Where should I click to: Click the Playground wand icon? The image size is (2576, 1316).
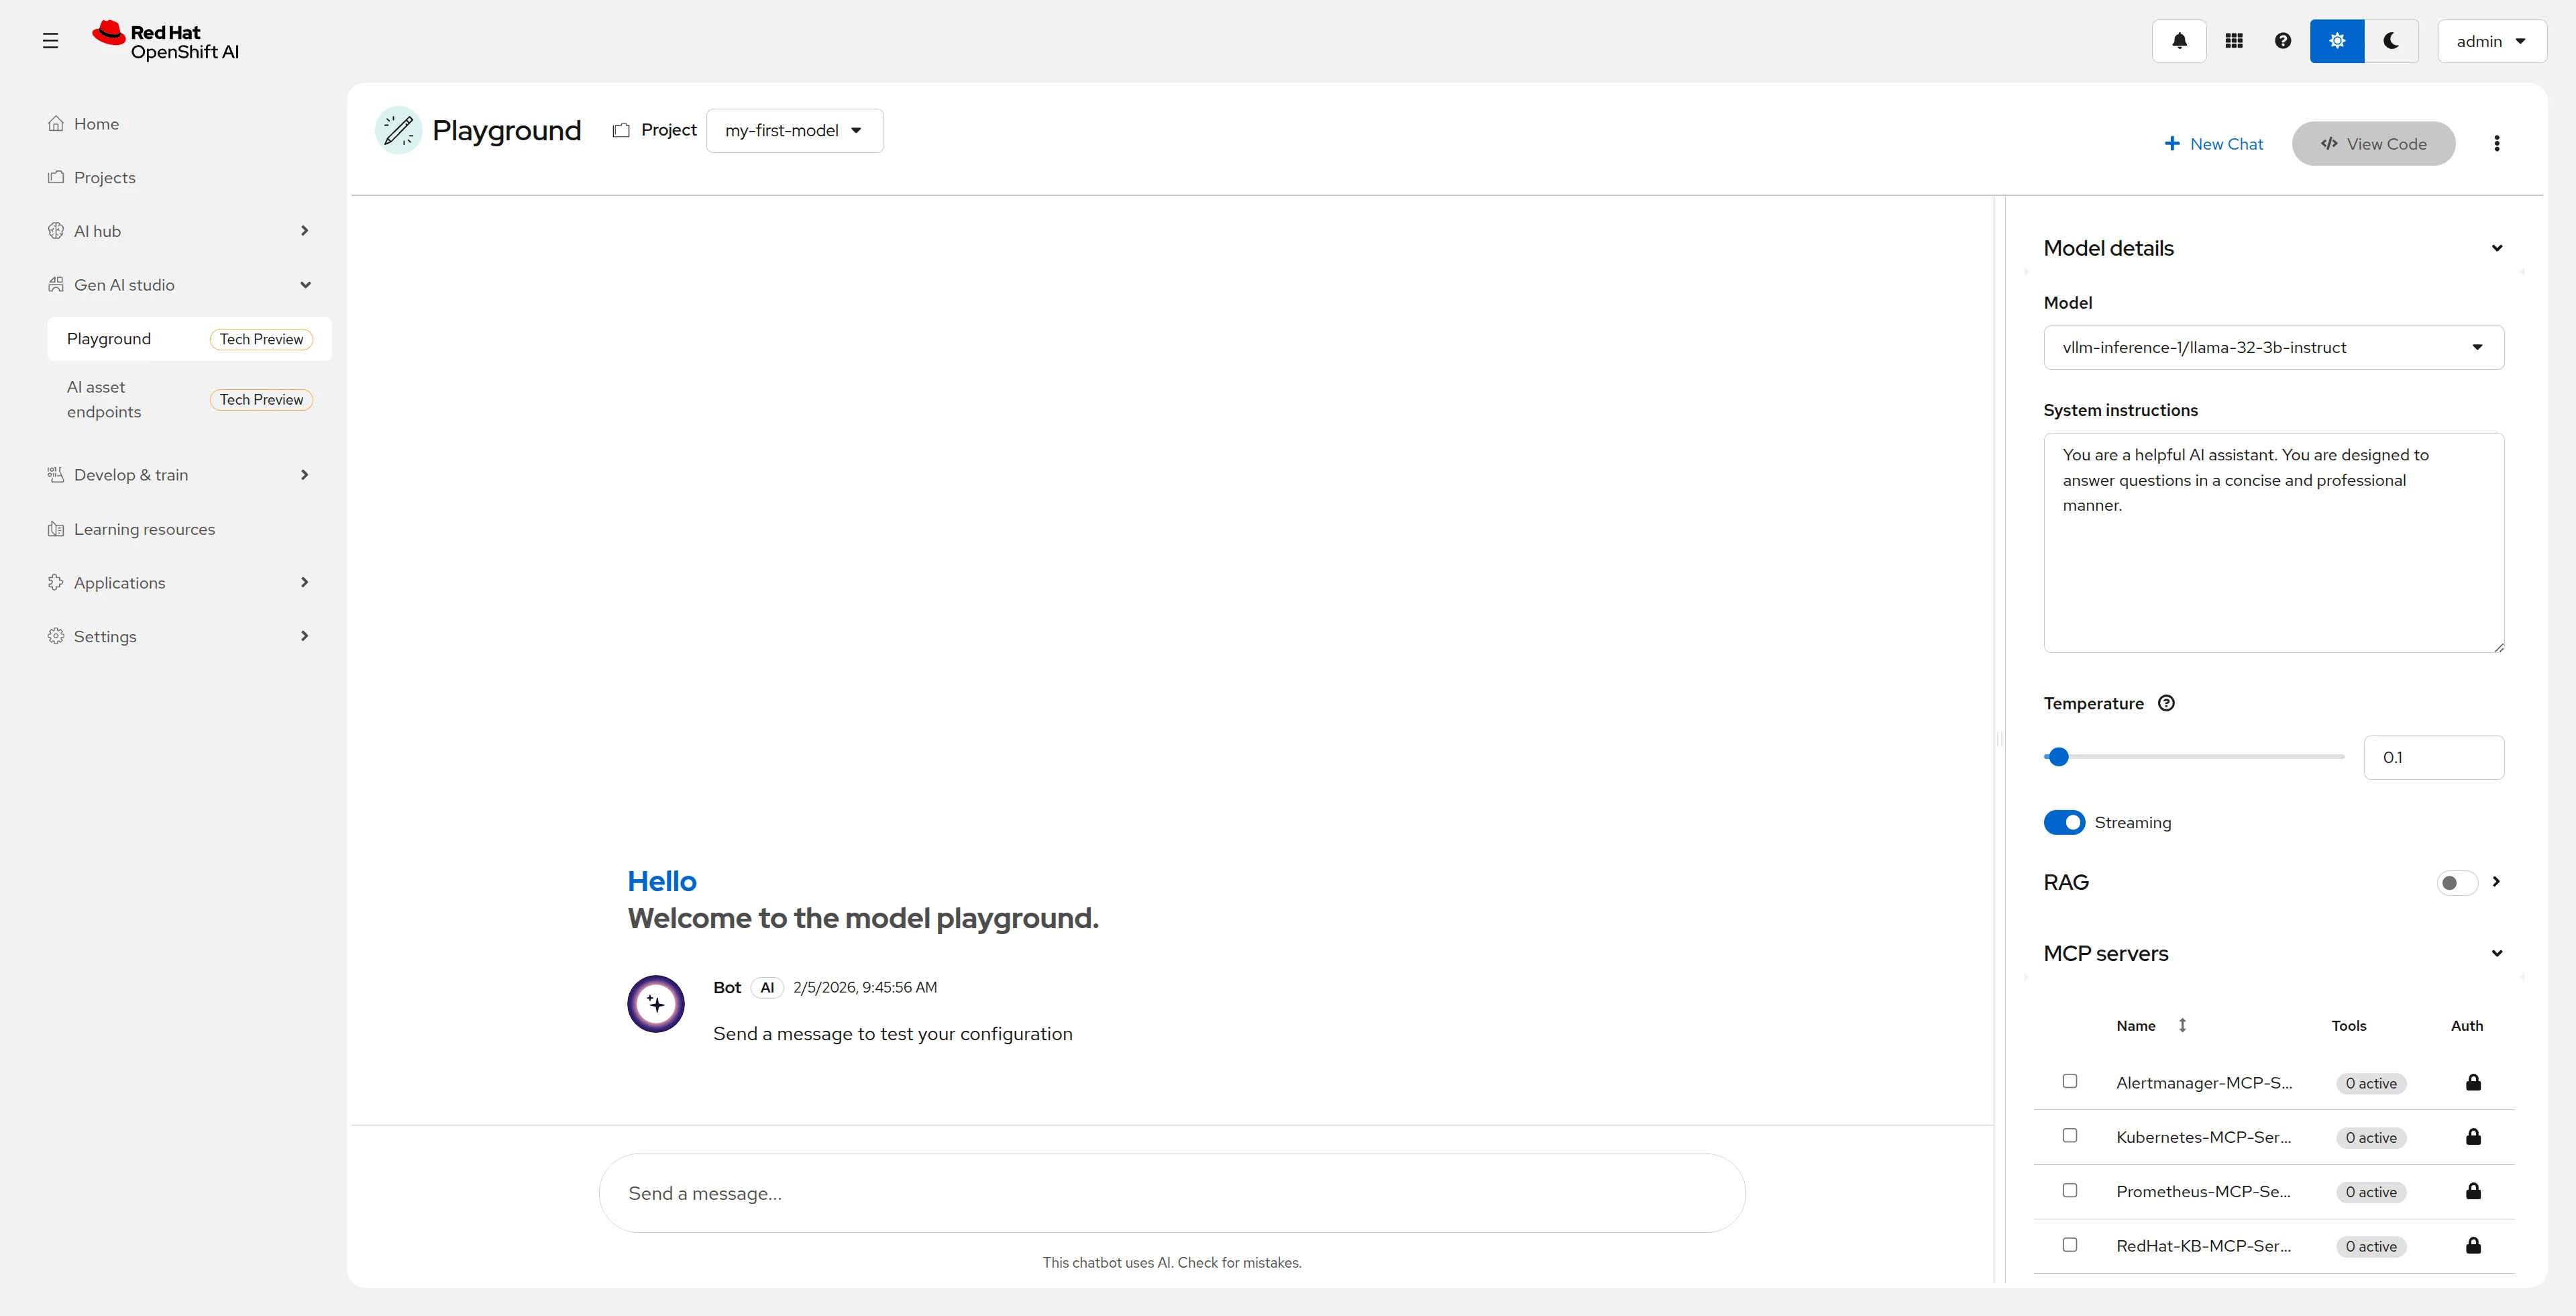[398, 130]
